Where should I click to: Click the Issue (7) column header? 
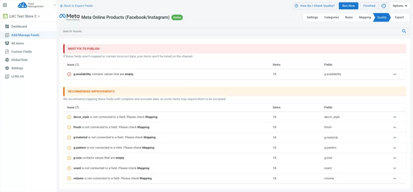[x=73, y=107]
